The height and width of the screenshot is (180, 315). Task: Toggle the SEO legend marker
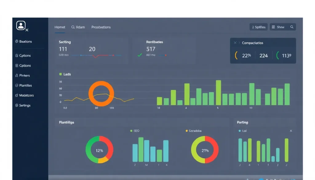click(x=131, y=131)
